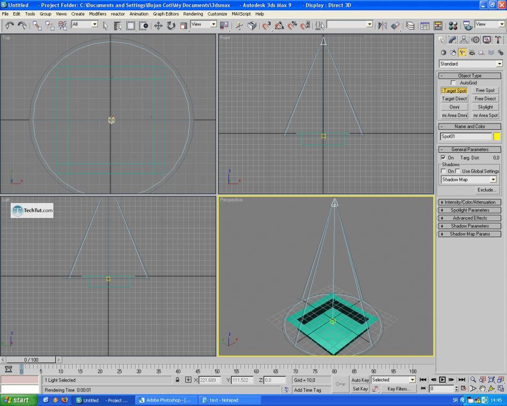Expand the Spotlight Parameters rollout
This screenshot has width=507, height=406.
[x=470, y=210]
